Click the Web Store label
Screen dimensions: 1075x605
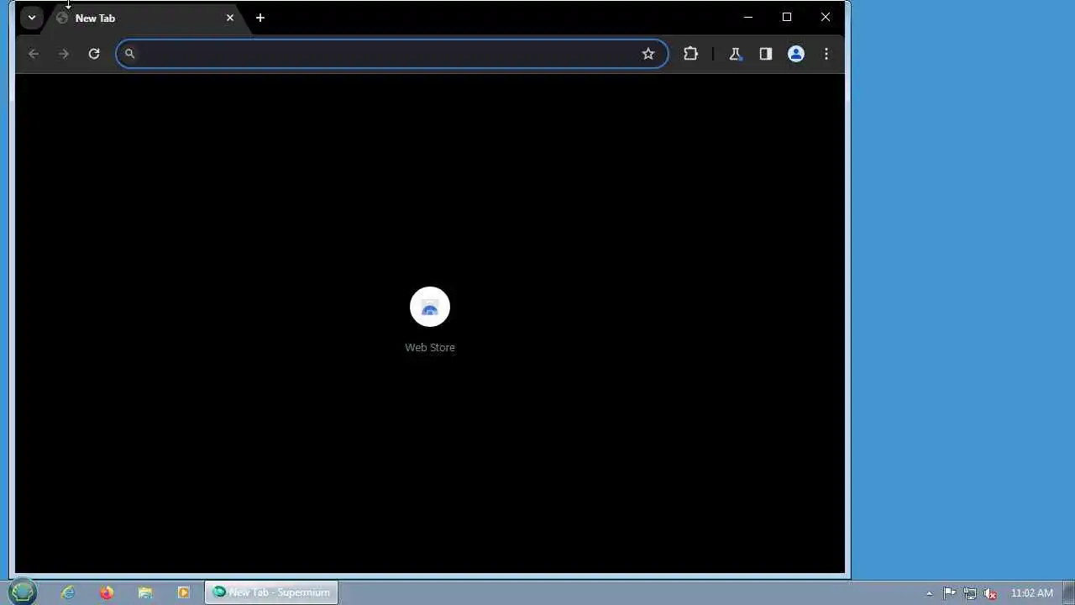[x=430, y=347]
